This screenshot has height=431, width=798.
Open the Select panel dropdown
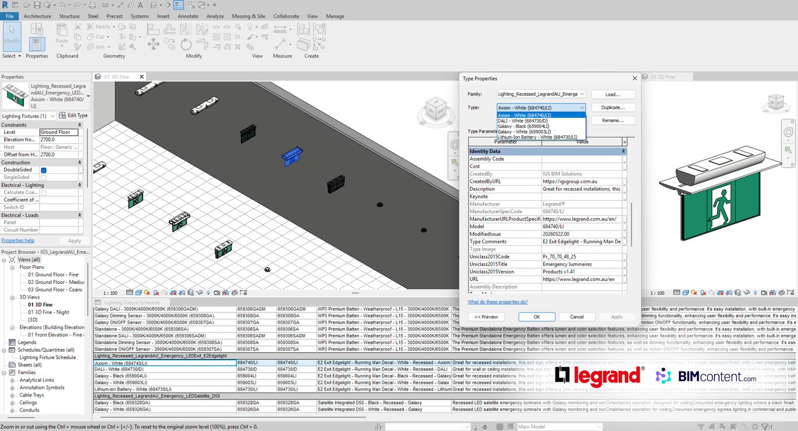point(12,56)
